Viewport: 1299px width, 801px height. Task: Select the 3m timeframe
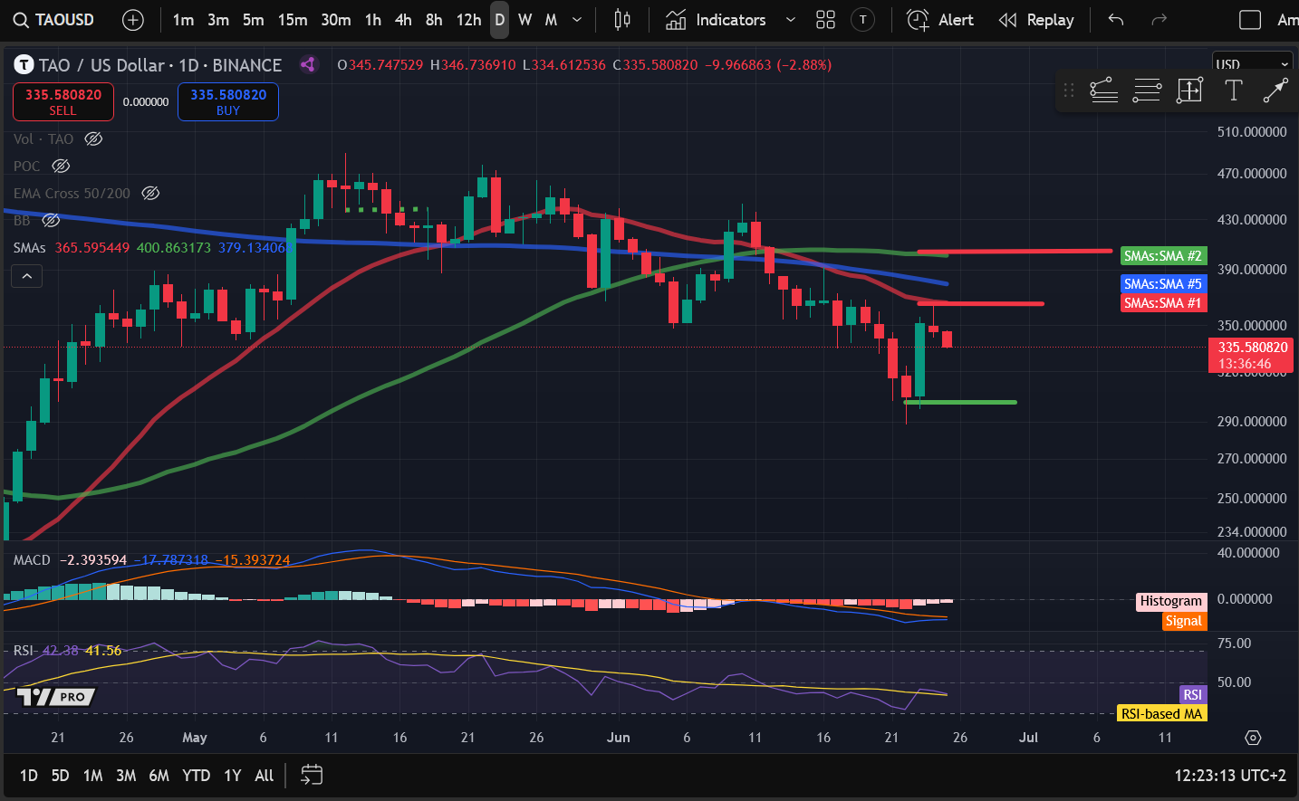point(218,20)
